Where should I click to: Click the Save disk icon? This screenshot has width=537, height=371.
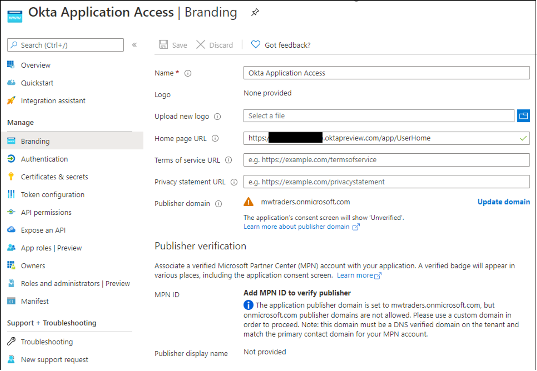(x=163, y=45)
